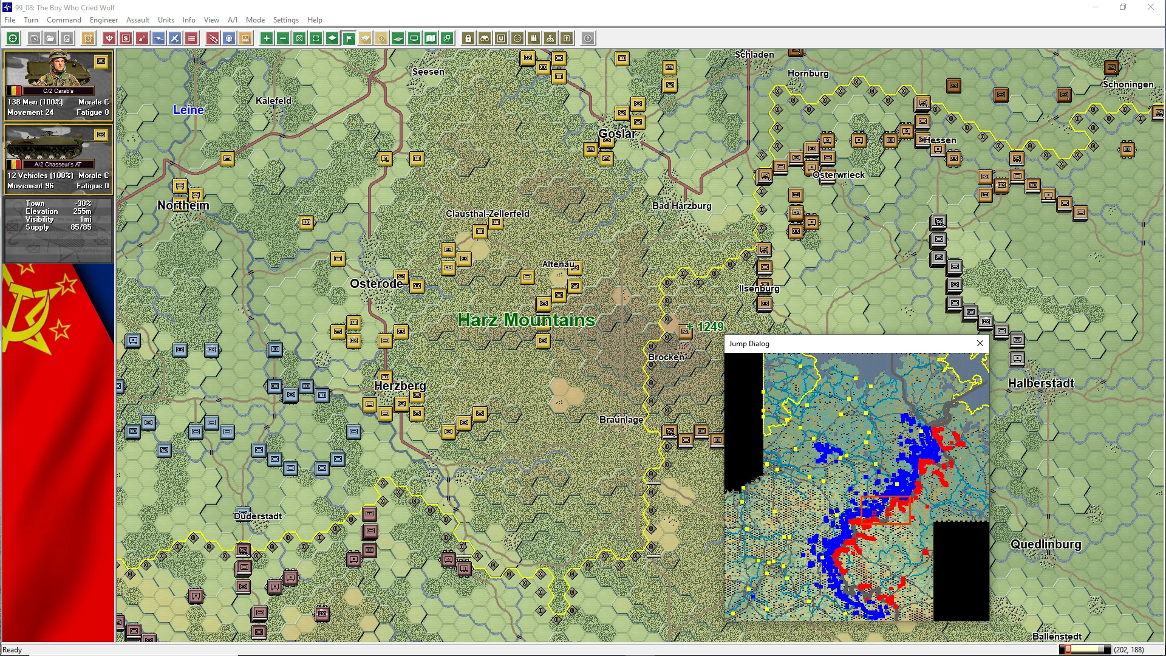Image resolution: width=1166 pixels, height=656 pixels.
Task: Click the dark binoculars toolbar icon
Action: click(485, 39)
